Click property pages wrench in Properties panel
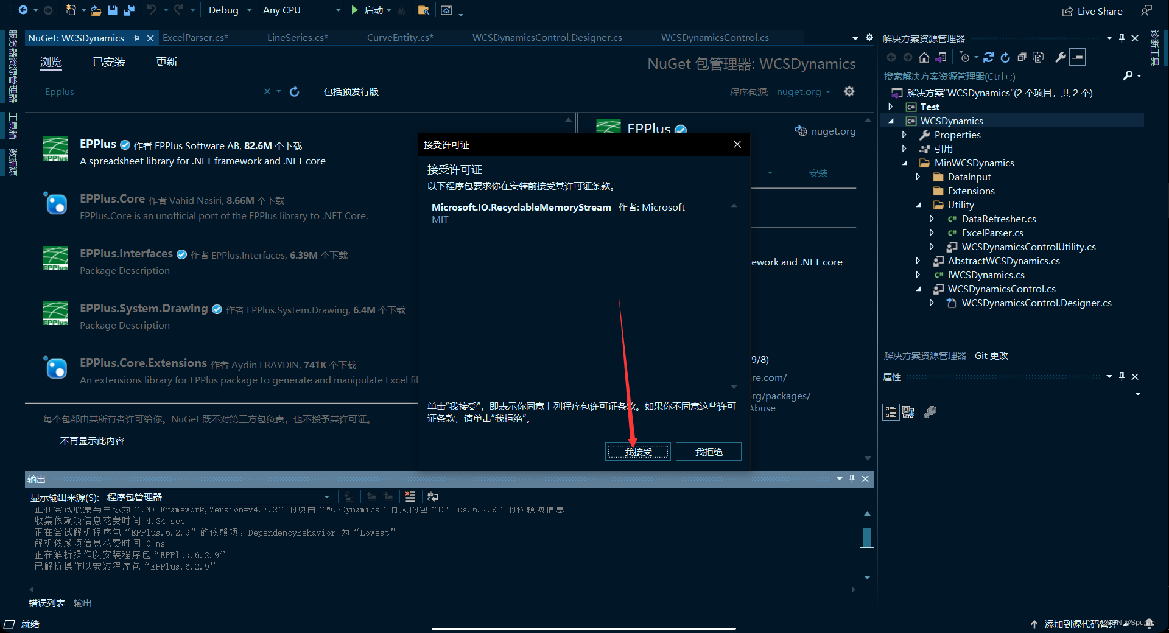Screen dimensions: 1169x633 tap(930, 412)
